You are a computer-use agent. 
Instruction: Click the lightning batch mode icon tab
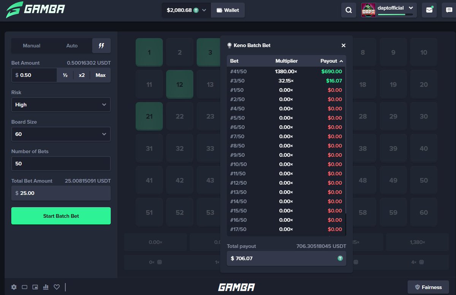(x=101, y=46)
